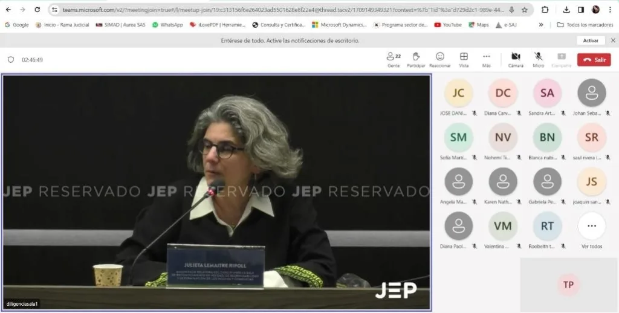This screenshot has height=313, width=619.
Task: Open the Reaccionar emoji menu
Action: pos(440,60)
